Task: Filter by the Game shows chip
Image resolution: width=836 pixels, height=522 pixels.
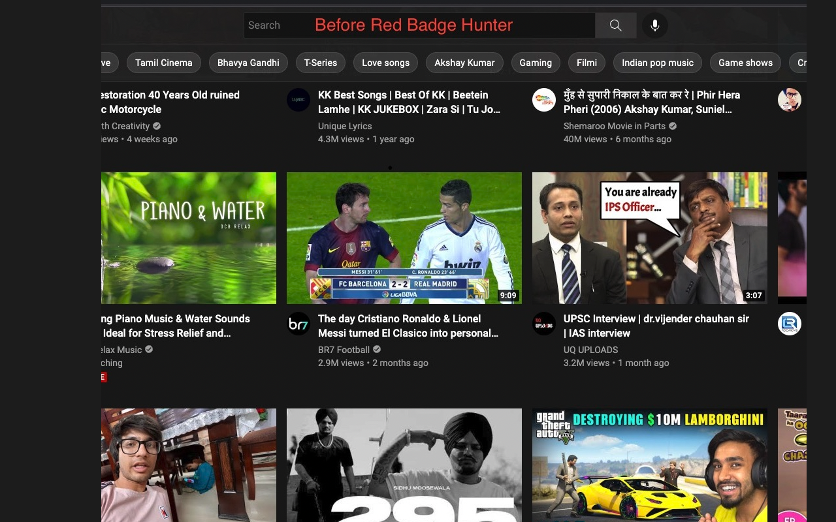Action: click(745, 63)
